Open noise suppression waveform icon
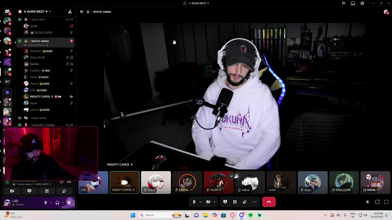 click(x=62, y=182)
